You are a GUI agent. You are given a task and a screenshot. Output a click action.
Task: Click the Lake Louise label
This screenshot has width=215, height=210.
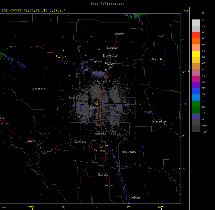click(4, 121)
